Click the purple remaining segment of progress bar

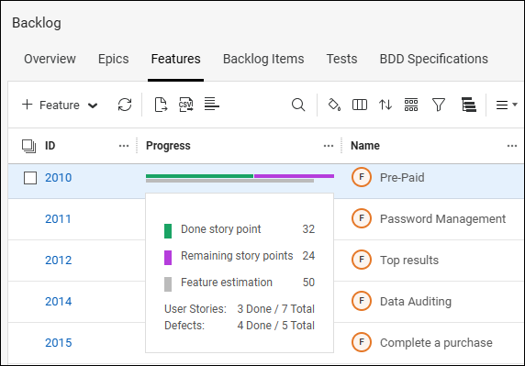click(x=294, y=176)
